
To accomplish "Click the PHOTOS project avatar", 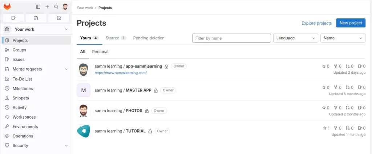I will click(84, 111).
